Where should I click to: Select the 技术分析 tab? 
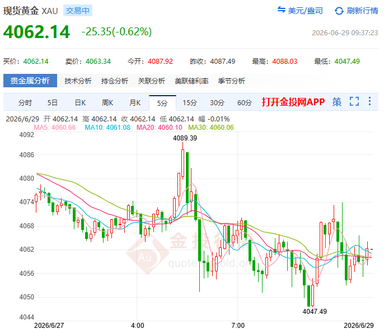(x=78, y=81)
